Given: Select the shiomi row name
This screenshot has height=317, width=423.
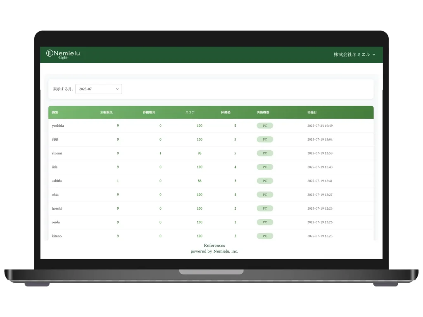Looking at the screenshot, I should tap(57, 153).
